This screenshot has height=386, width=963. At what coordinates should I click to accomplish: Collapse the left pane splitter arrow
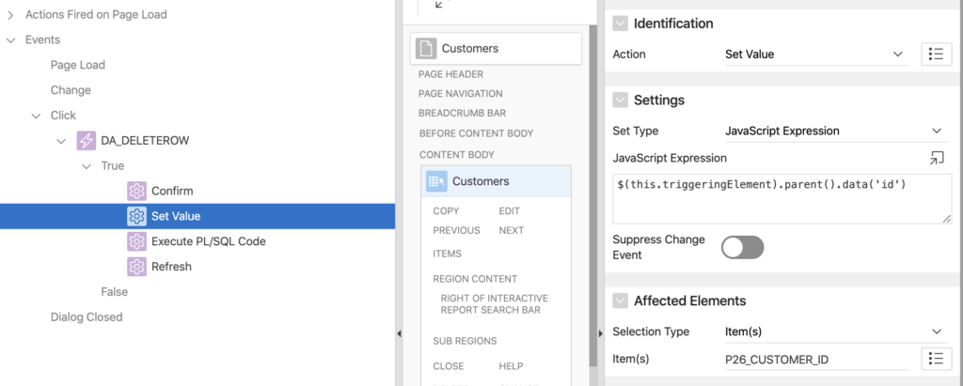point(399,333)
